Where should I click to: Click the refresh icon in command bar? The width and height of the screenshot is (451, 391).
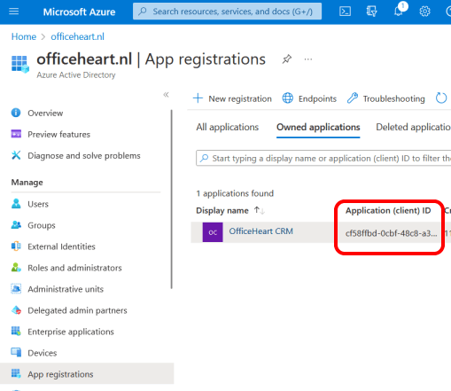click(x=441, y=98)
